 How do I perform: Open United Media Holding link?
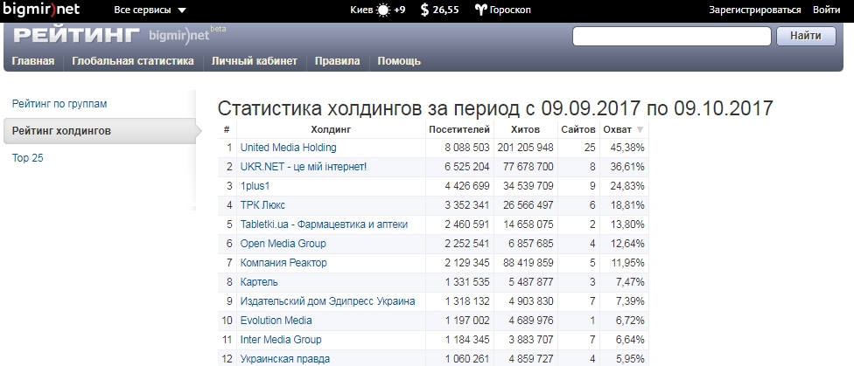coord(288,148)
